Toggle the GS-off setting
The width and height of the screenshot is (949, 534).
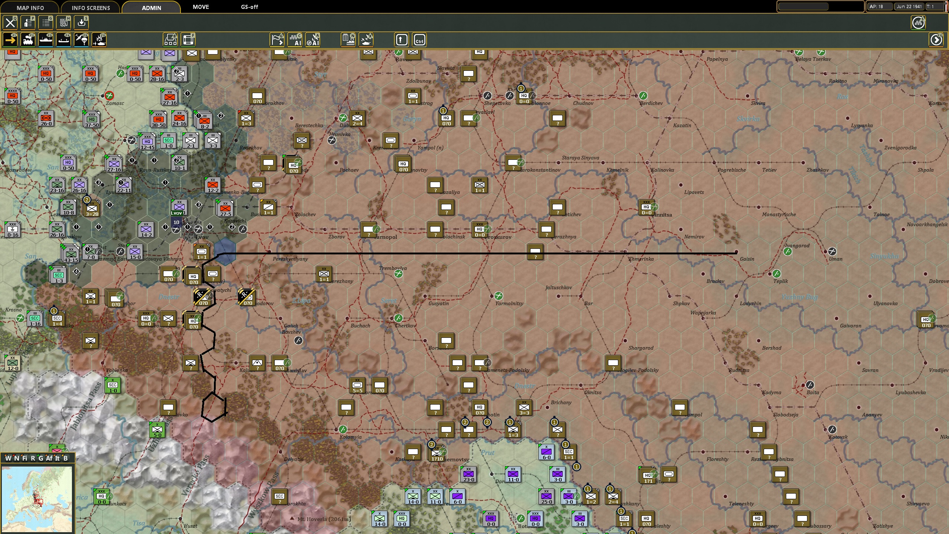[x=249, y=7]
